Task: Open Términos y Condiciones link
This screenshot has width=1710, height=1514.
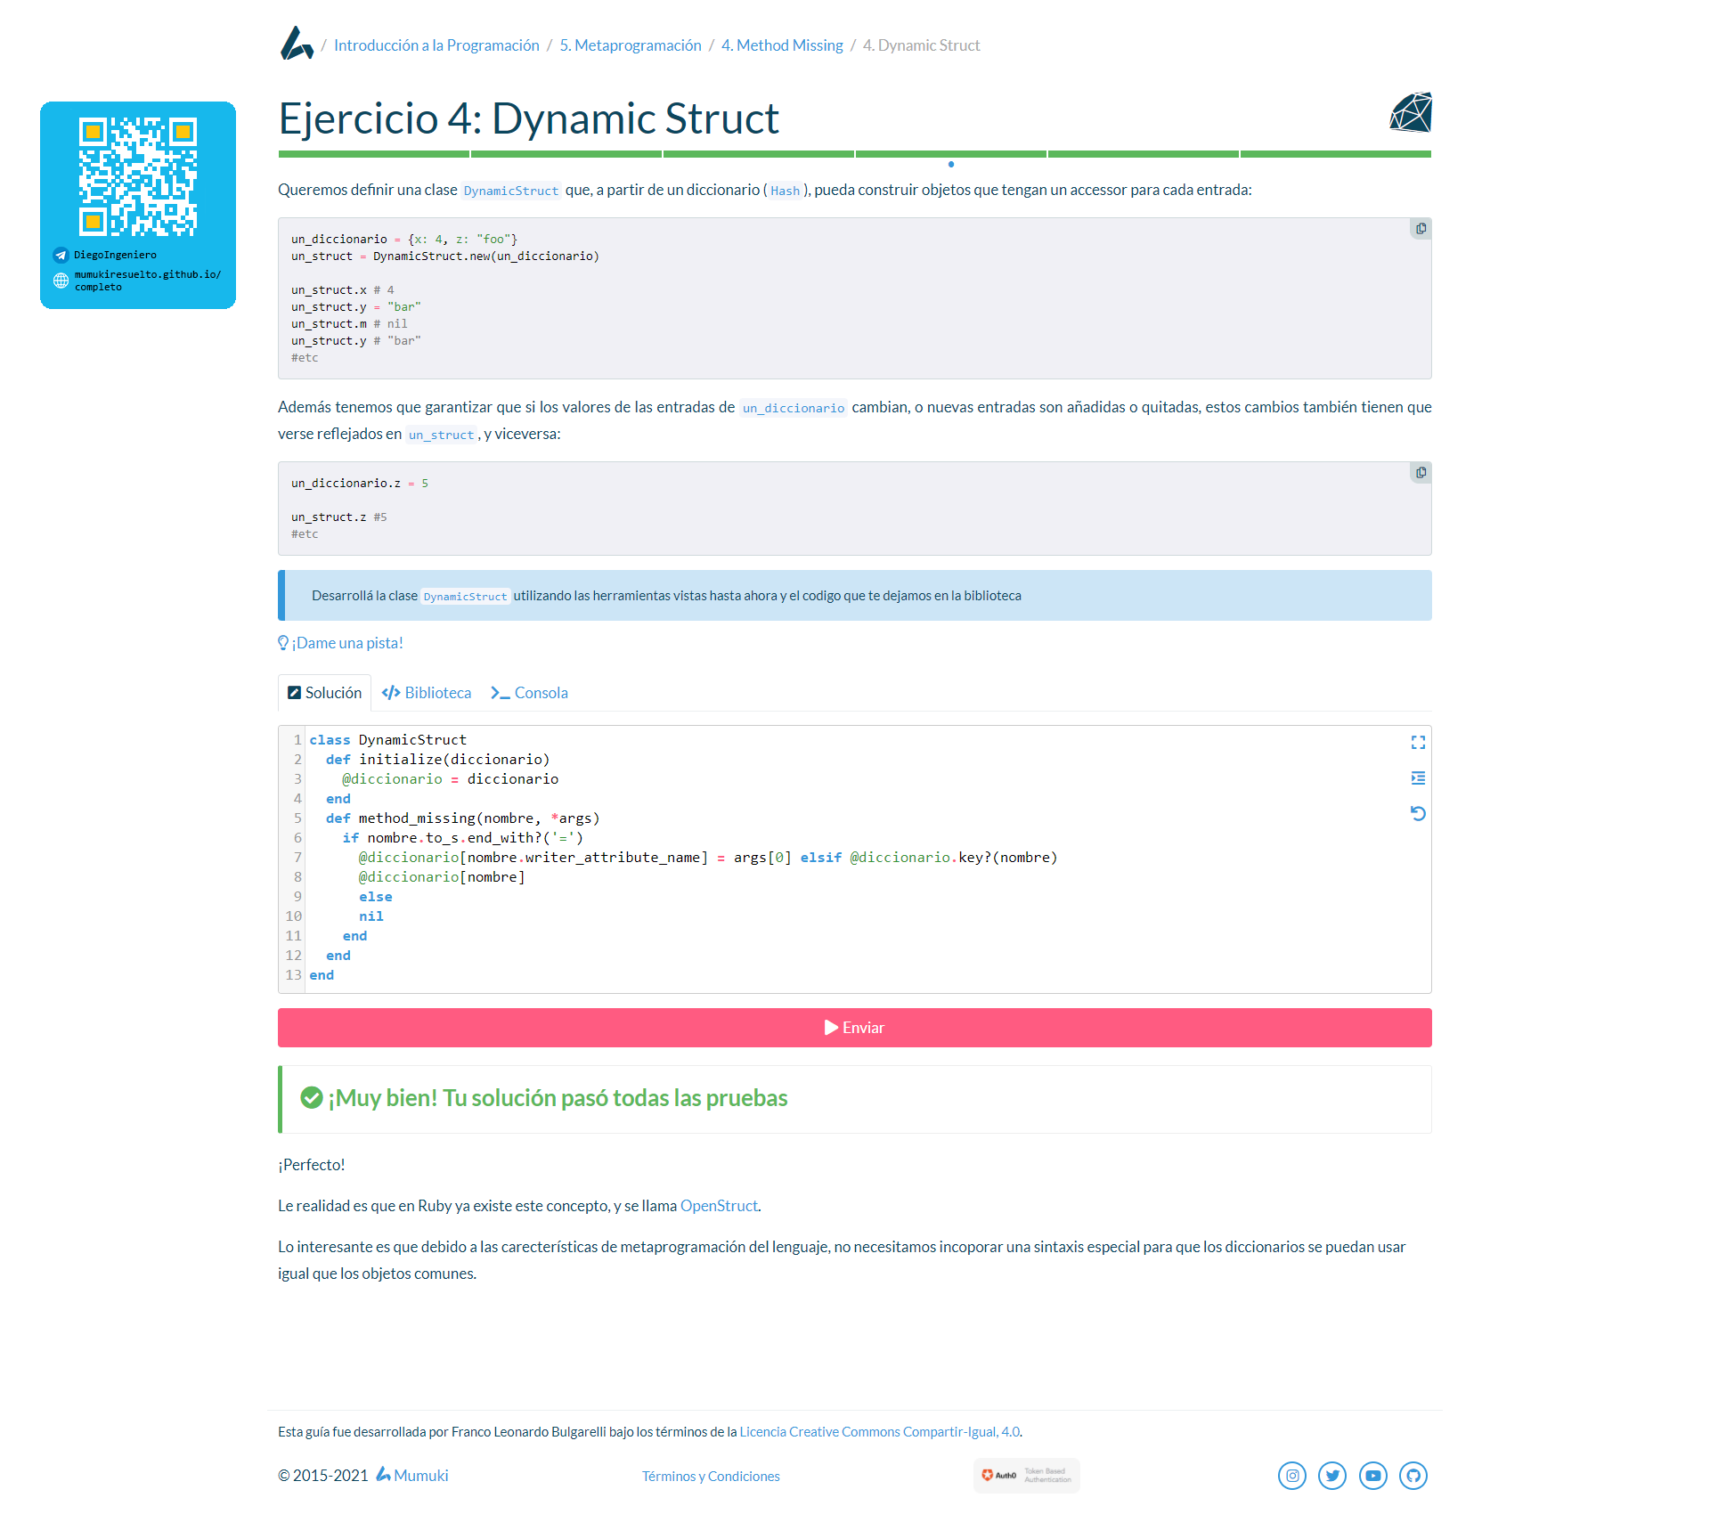Action: click(x=711, y=1477)
